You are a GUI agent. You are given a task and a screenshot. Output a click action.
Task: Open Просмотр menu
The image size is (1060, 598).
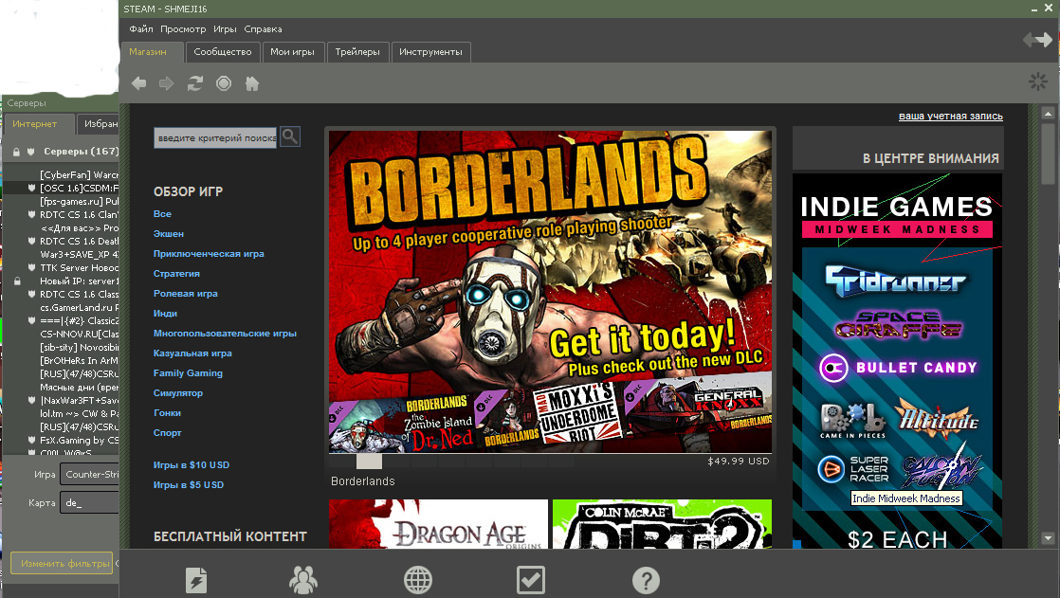[x=183, y=29]
